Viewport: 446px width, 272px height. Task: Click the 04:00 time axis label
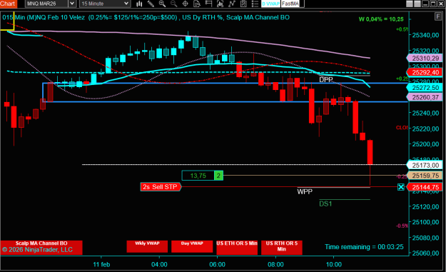(159, 265)
